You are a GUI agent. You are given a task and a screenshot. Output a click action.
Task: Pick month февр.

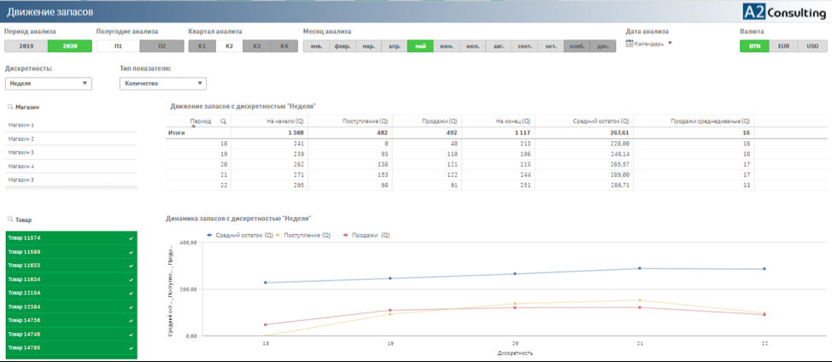point(343,46)
